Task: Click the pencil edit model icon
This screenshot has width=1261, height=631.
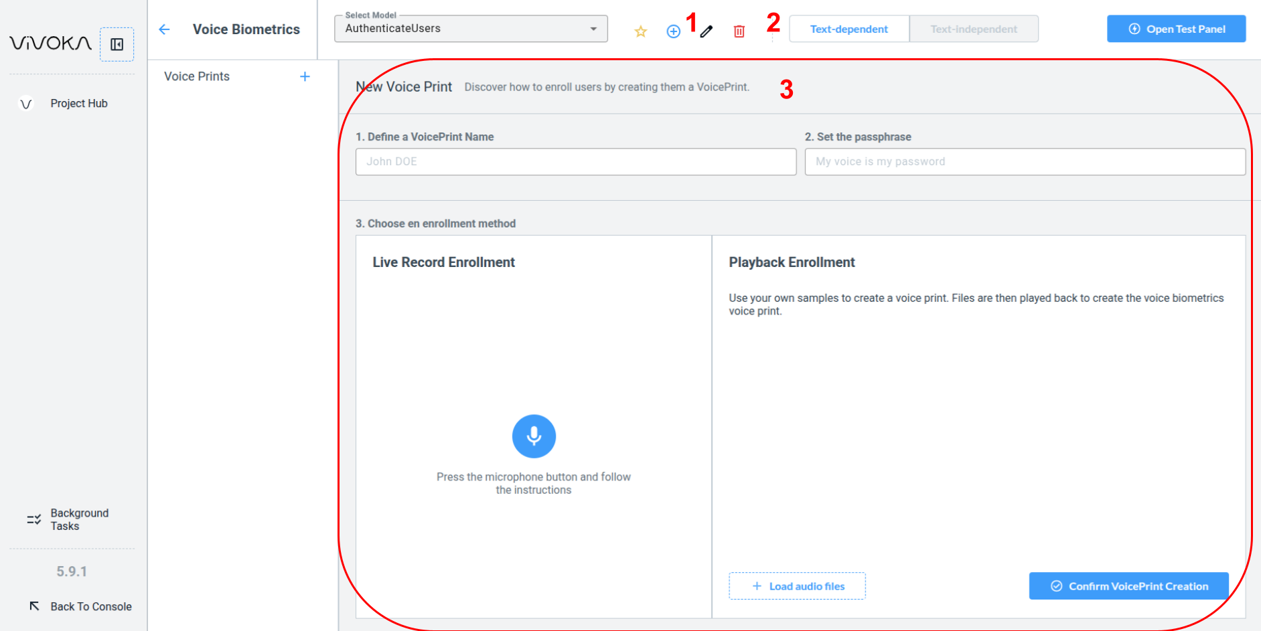Action: (707, 31)
